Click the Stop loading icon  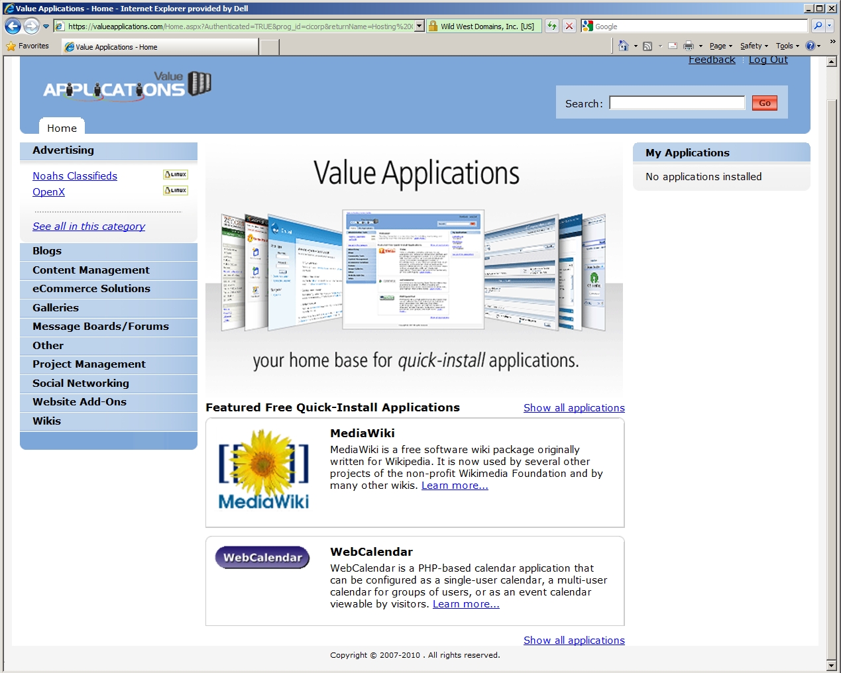(569, 26)
